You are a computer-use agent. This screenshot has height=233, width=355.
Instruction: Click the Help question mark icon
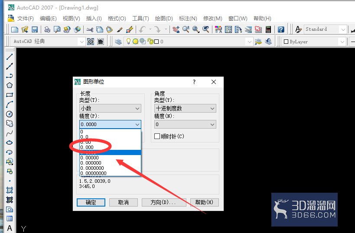(x=281, y=29)
